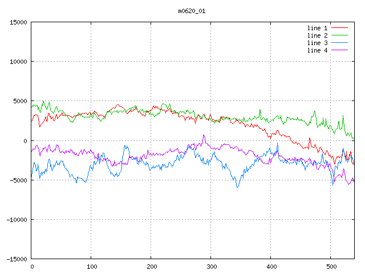The image size is (365, 274).
Task: Click the 400 x-axis tick label
Action: tap(271, 267)
